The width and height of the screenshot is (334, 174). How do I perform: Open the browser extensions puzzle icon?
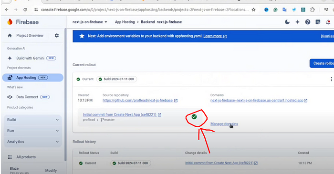pyautogui.click(x=312, y=10)
